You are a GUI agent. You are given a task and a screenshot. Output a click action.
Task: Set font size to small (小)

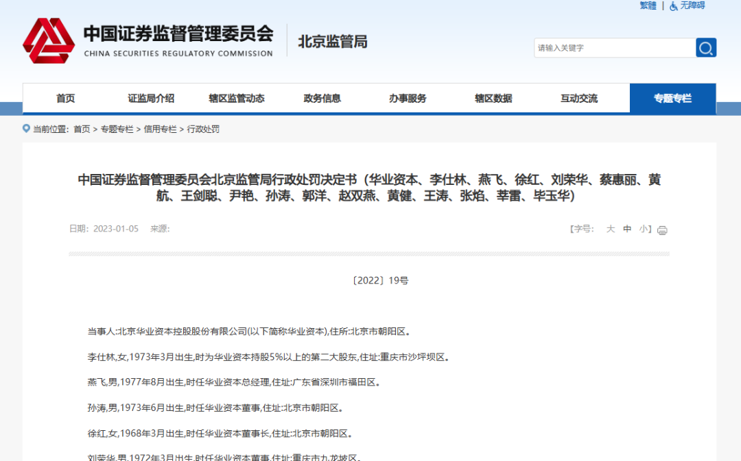[x=644, y=229]
